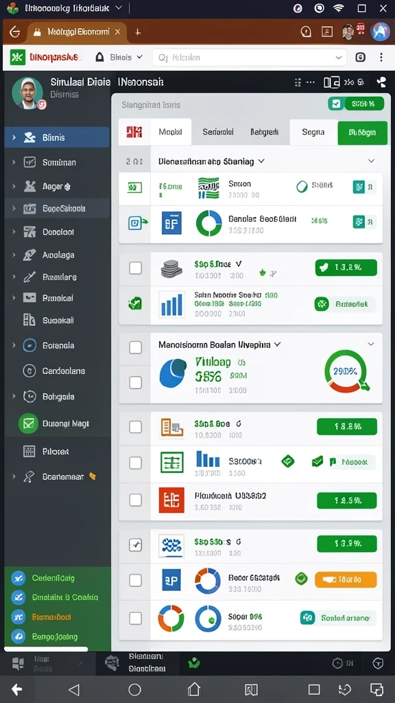Viewport: 395px width, 703px height.
Task: Open the search field dropdown arrow
Action: pyautogui.click(x=339, y=58)
